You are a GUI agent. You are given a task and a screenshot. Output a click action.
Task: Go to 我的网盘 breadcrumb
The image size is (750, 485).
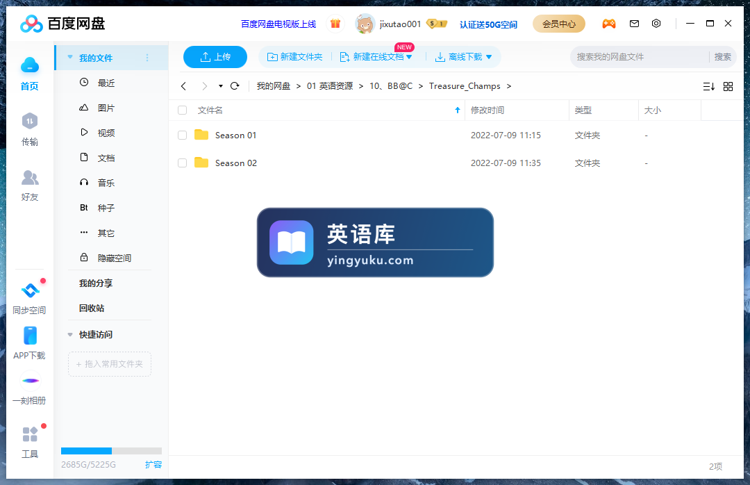tap(274, 86)
